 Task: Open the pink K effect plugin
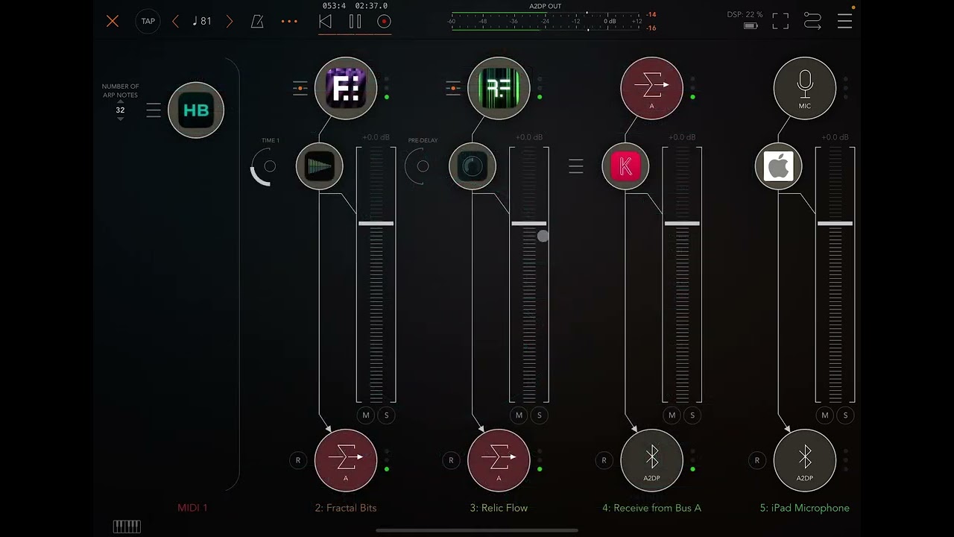click(x=625, y=166)
